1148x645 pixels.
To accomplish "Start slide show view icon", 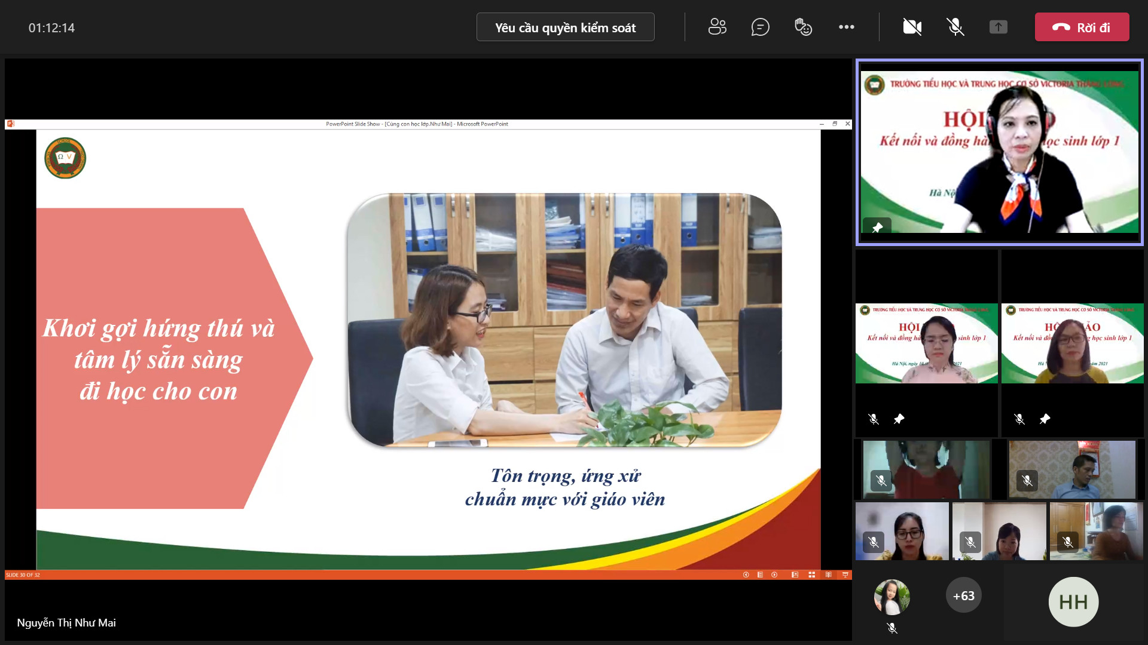I will click(845, 575).
